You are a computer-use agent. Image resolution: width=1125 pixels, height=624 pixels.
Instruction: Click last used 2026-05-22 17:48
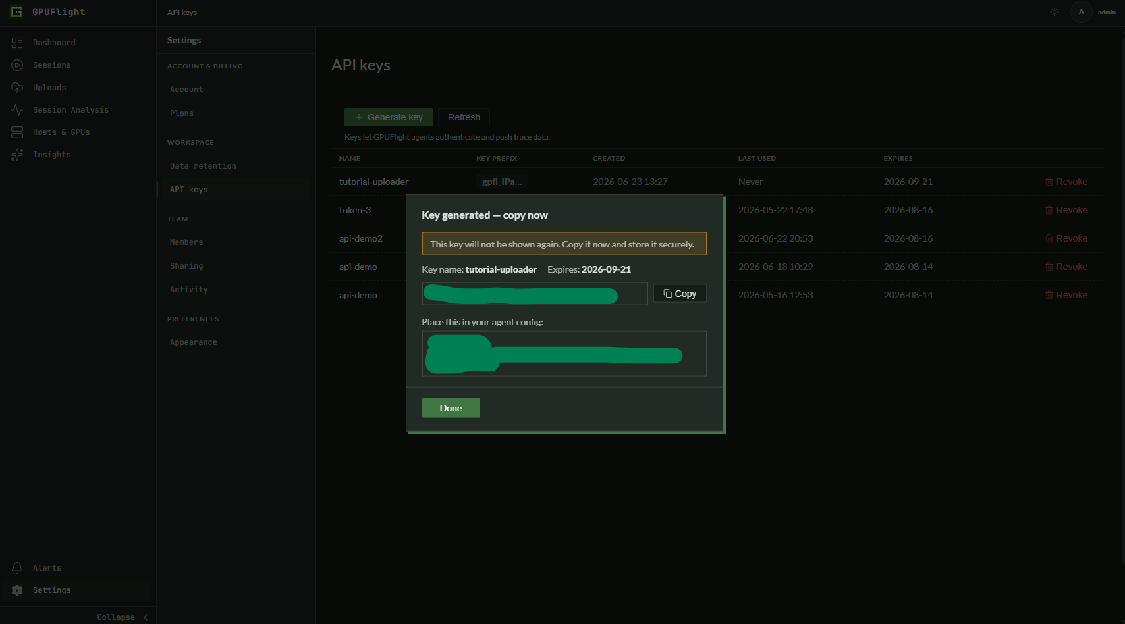click(x=776, y=210)
